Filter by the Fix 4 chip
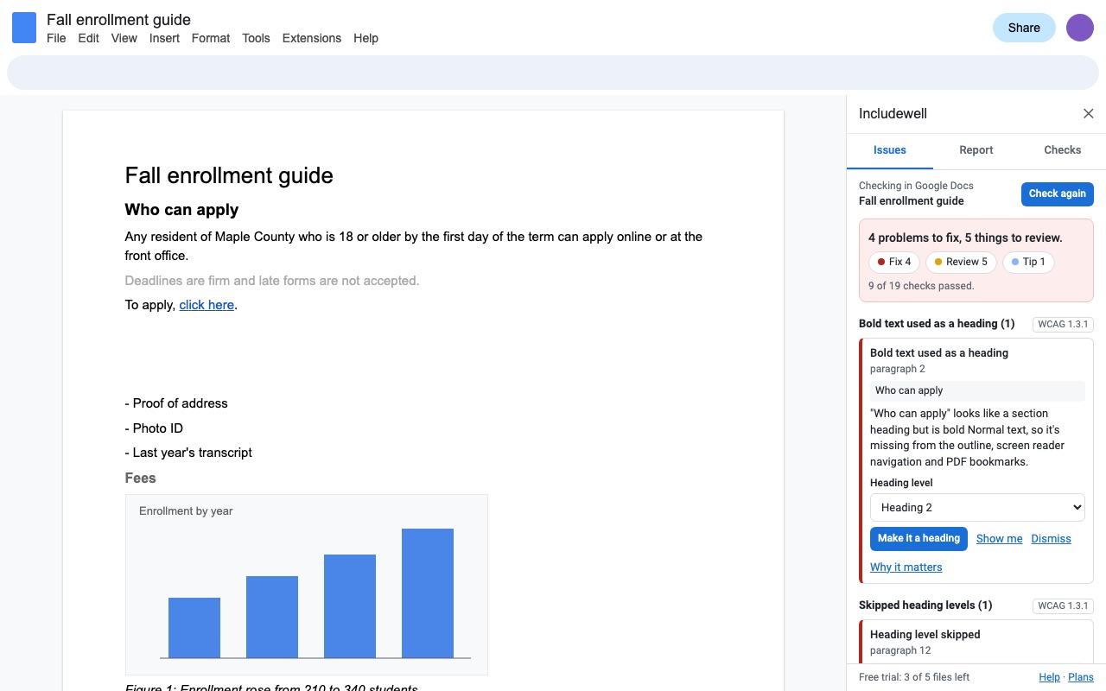The image size is (1106, 691). click(894, 262)
